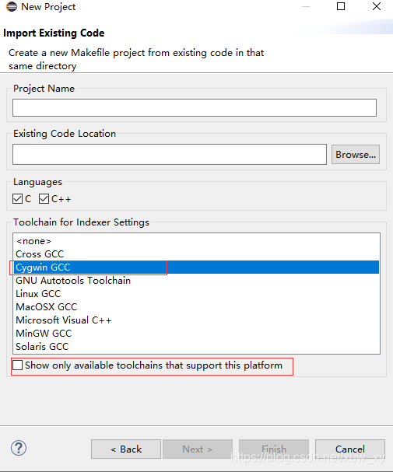Select <none> in toolchain list
Image resolution: width=393 pixels, height=472 pixels.
point(196,241)
